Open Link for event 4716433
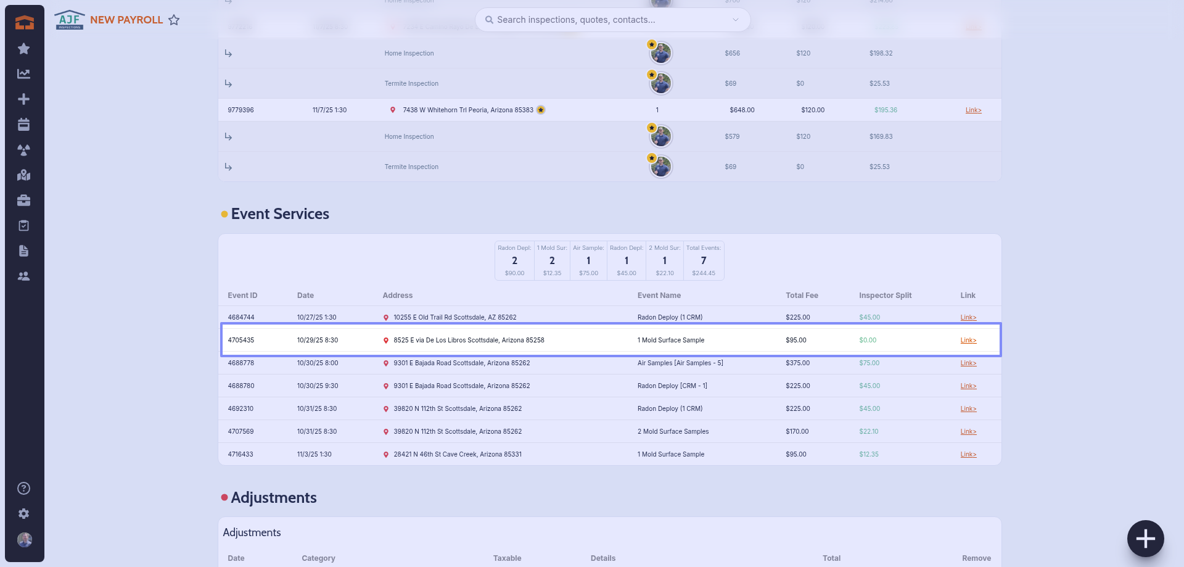Viewport: 1184px width, 567px height. 968,455
